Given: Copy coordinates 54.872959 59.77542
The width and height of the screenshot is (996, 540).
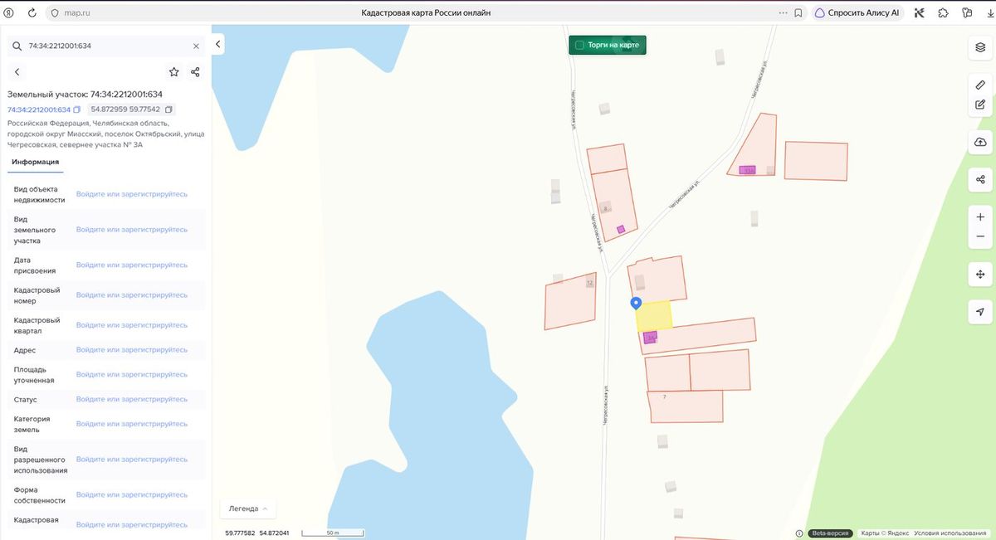Looking at the screenshot, I should (x=168, y=109).
